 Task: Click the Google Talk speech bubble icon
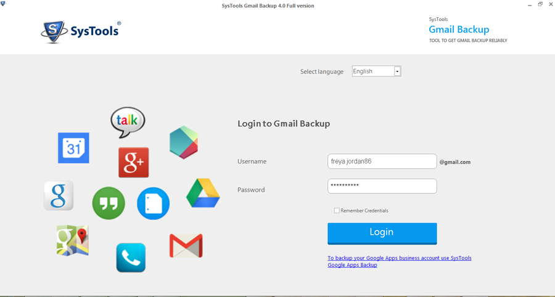pos(128,123)
